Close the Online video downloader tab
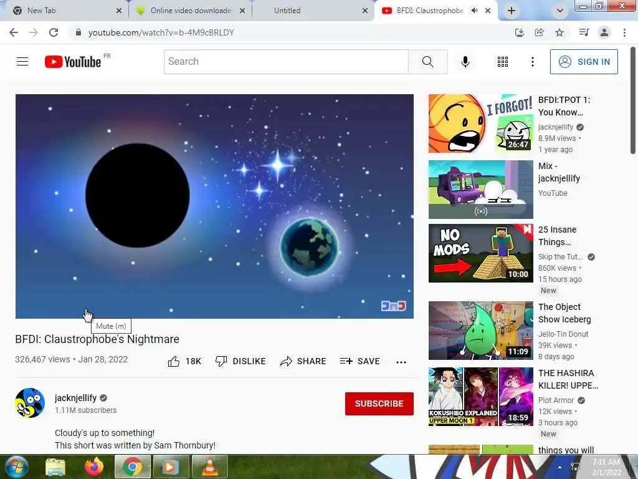Viewport: 638px width, 479px height. 242,11
